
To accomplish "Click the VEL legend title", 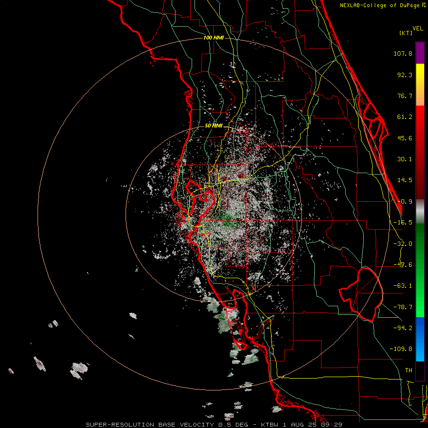I will 418,29.
